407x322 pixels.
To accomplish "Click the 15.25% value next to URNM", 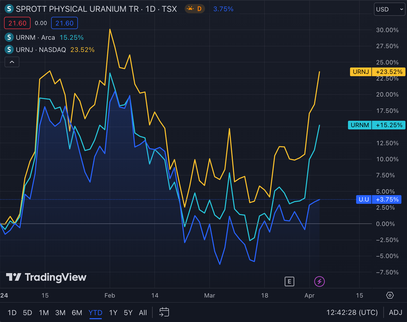I will pos(71,37).
